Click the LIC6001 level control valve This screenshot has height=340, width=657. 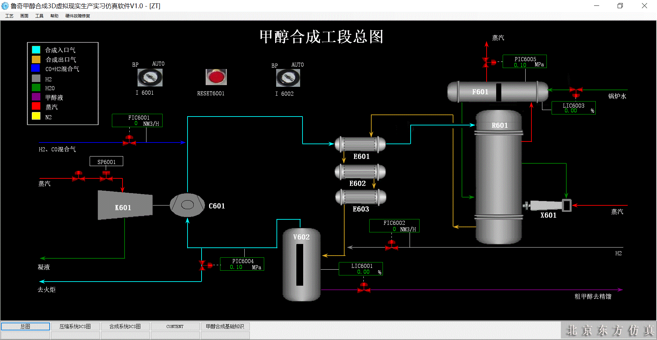point(364,288)
